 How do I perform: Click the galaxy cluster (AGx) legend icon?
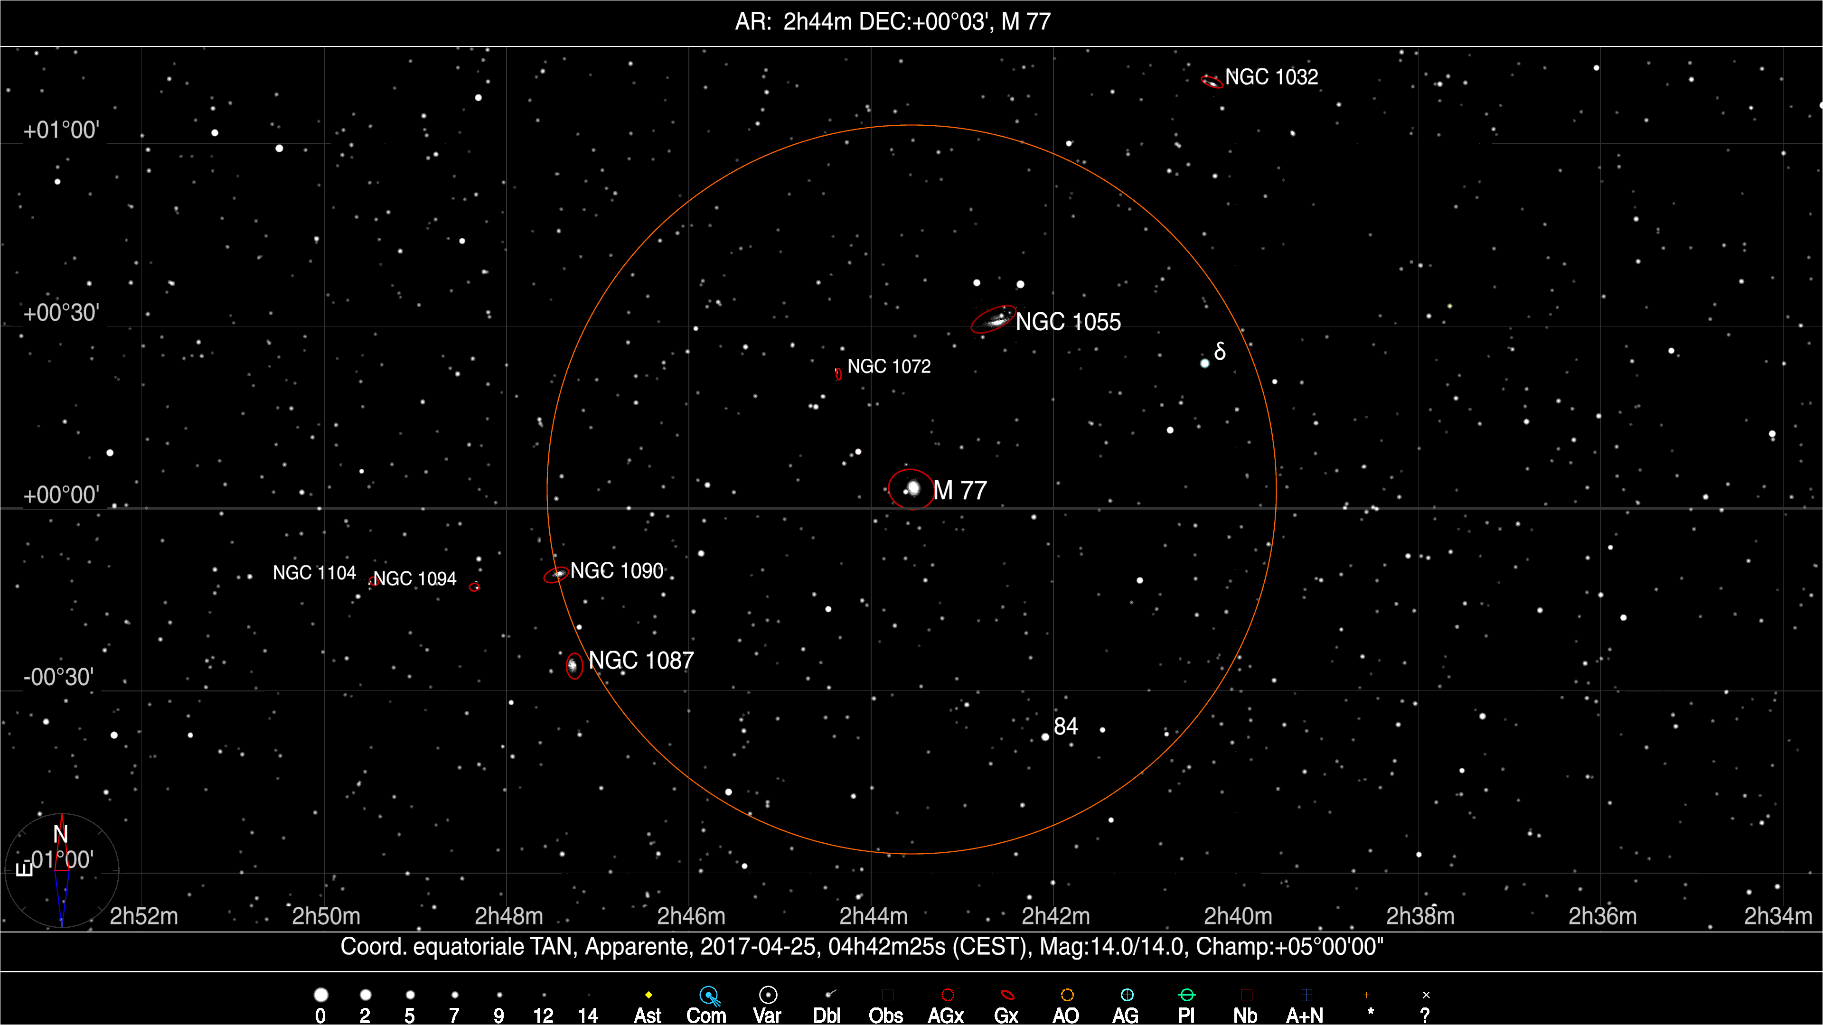[948, 995]
